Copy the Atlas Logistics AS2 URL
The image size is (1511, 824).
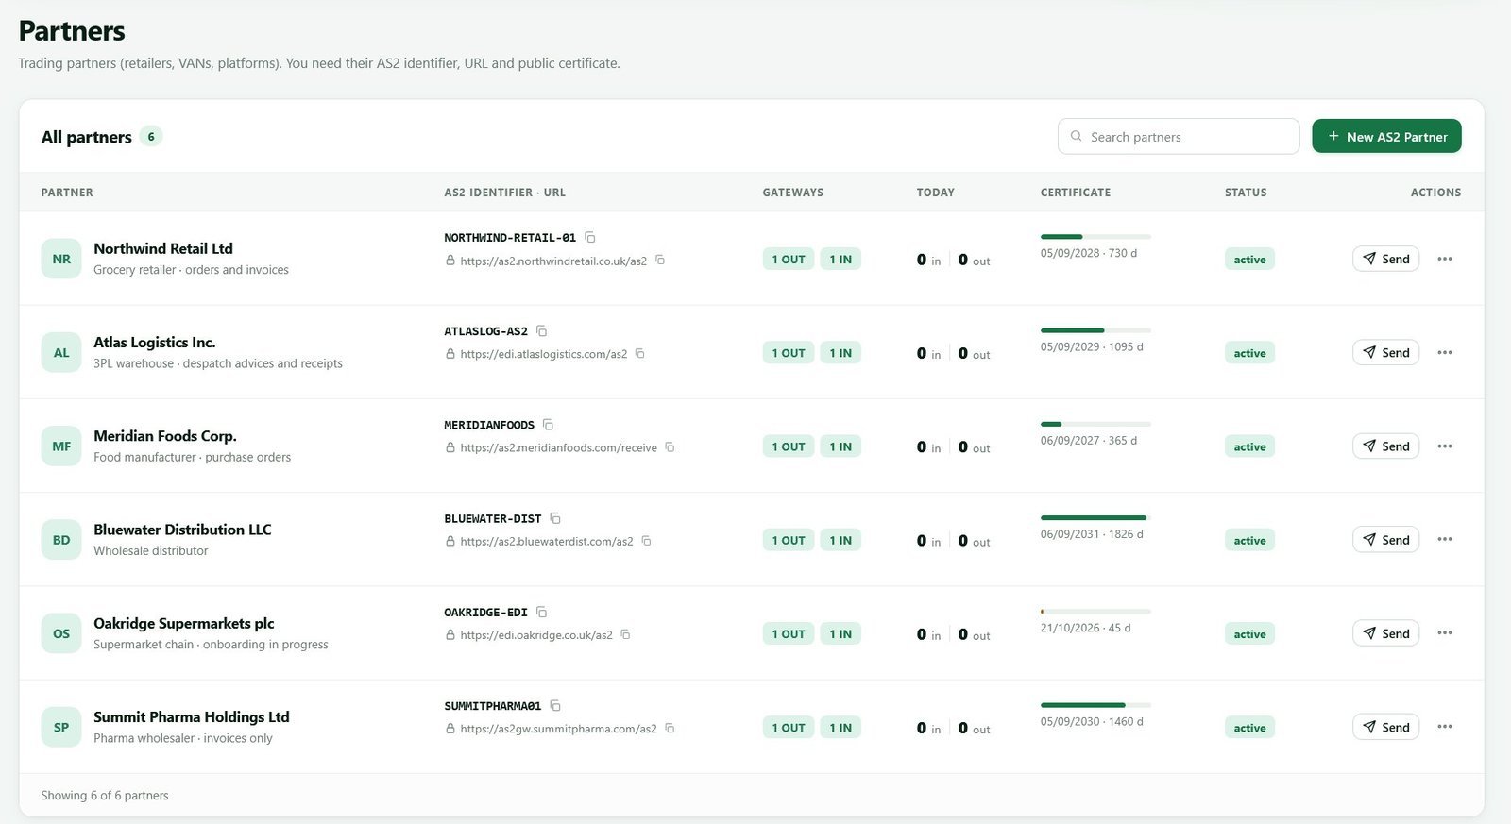pos(640,353)
